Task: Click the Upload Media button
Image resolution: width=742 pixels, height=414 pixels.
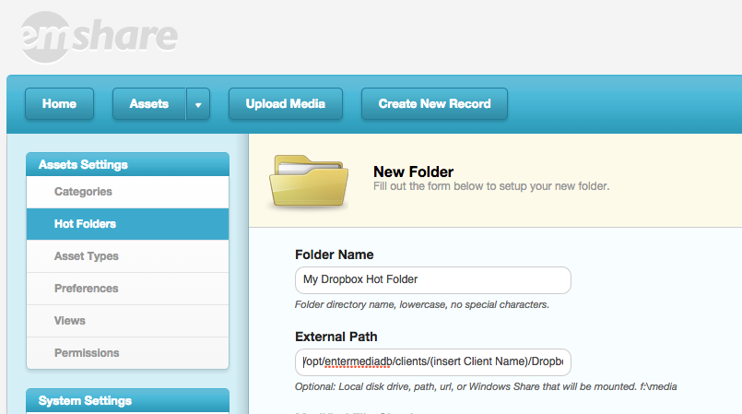Action: click(x=286, y=104)
